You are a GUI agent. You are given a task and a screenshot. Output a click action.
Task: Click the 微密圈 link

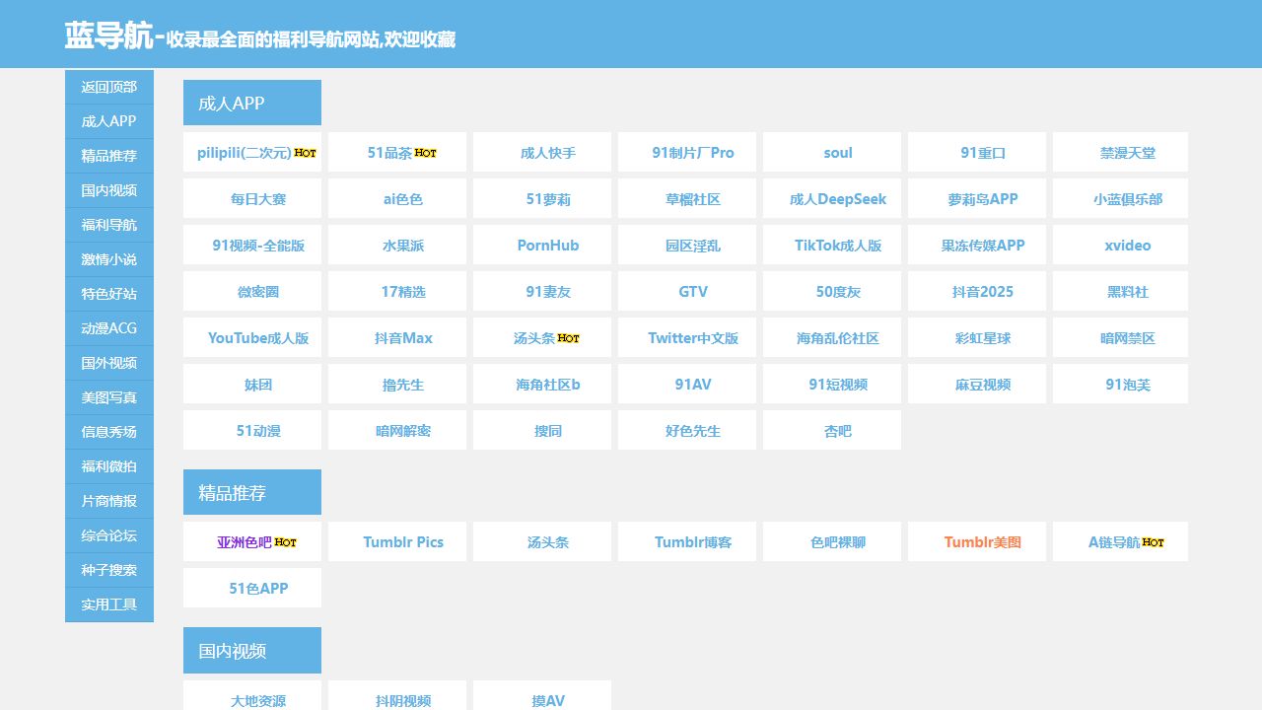258,292
